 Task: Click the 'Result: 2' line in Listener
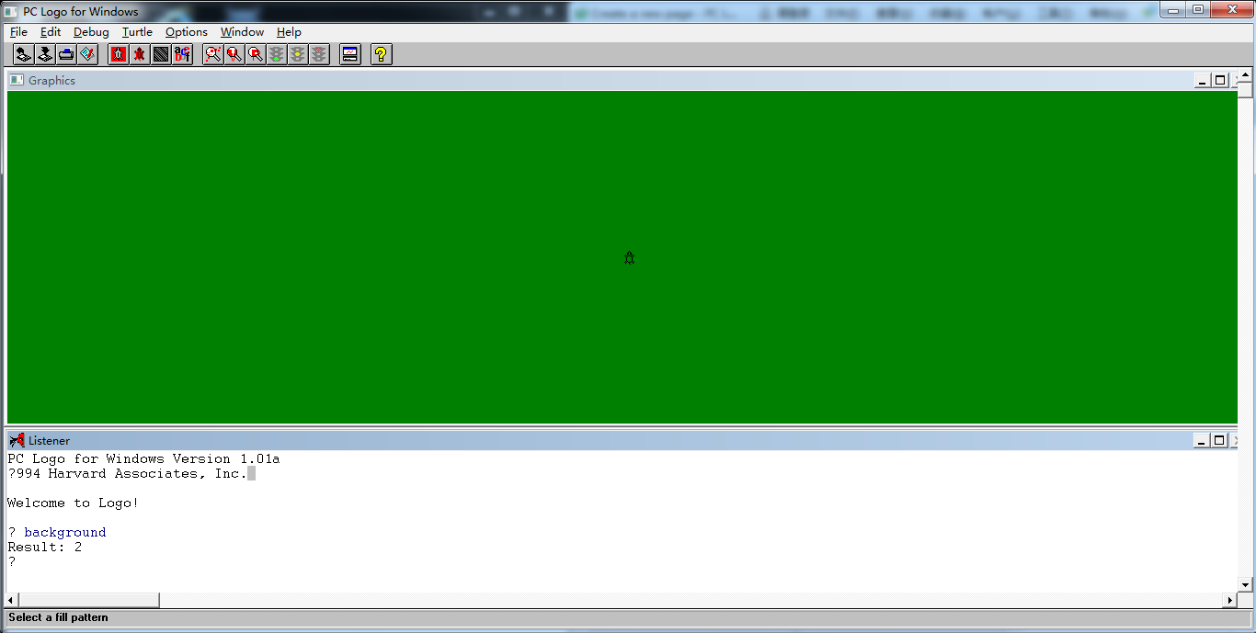tap(45, 547)
